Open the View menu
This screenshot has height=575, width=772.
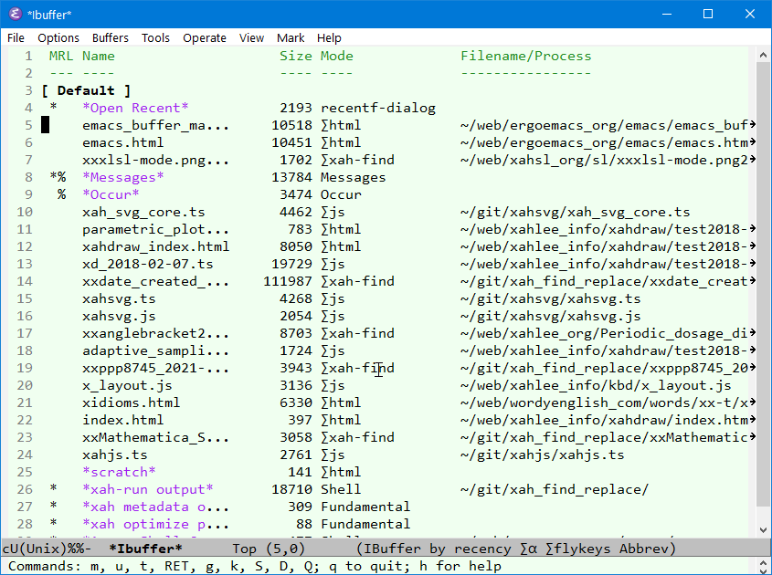[251, 37]
